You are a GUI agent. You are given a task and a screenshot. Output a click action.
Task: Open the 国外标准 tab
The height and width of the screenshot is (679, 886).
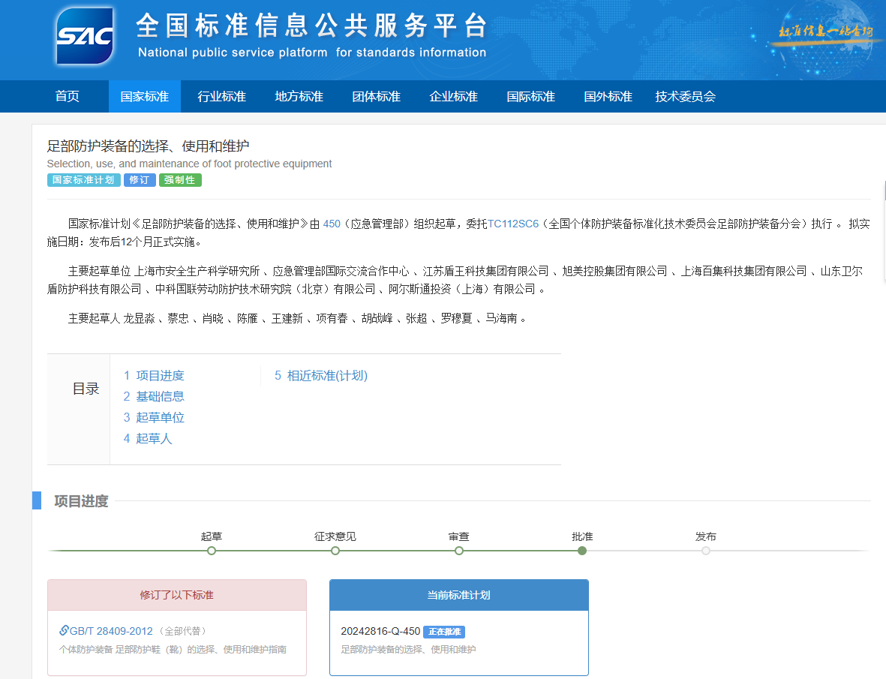pos(608,97)
